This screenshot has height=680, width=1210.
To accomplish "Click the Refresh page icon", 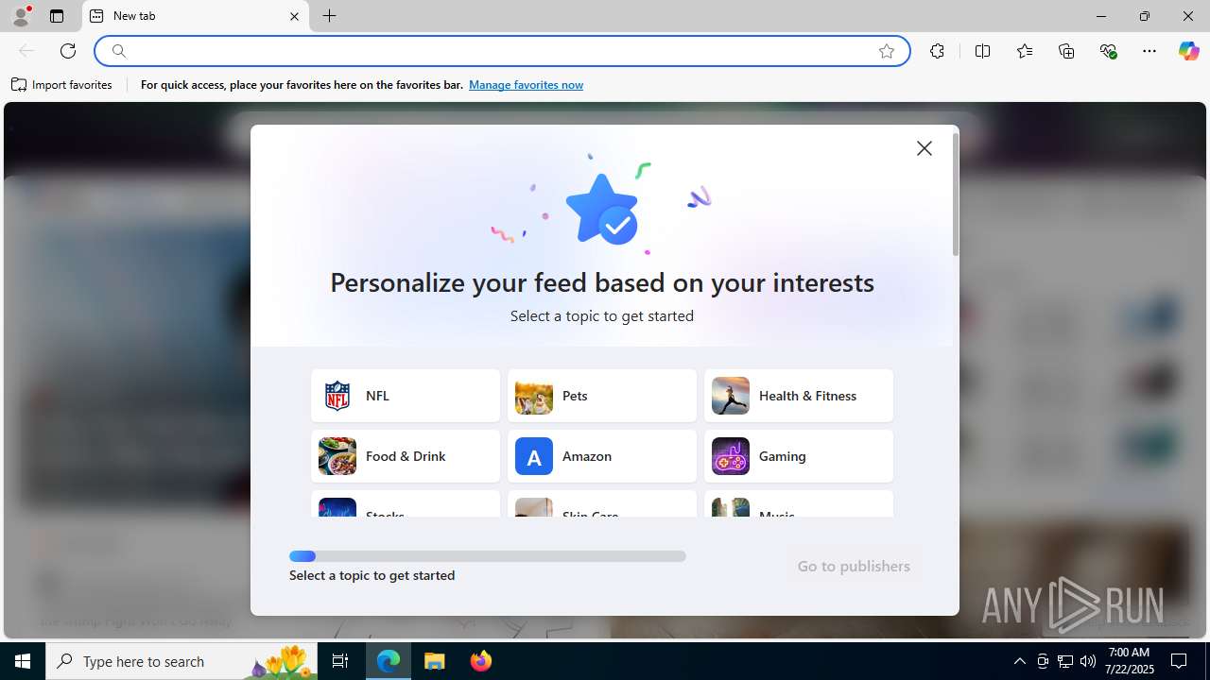I will click(x=68, y=51).
